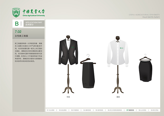Click the hanger hook above the black trousers
The height and width of the screenshot is (116, 164).
(x=88, y=56)
